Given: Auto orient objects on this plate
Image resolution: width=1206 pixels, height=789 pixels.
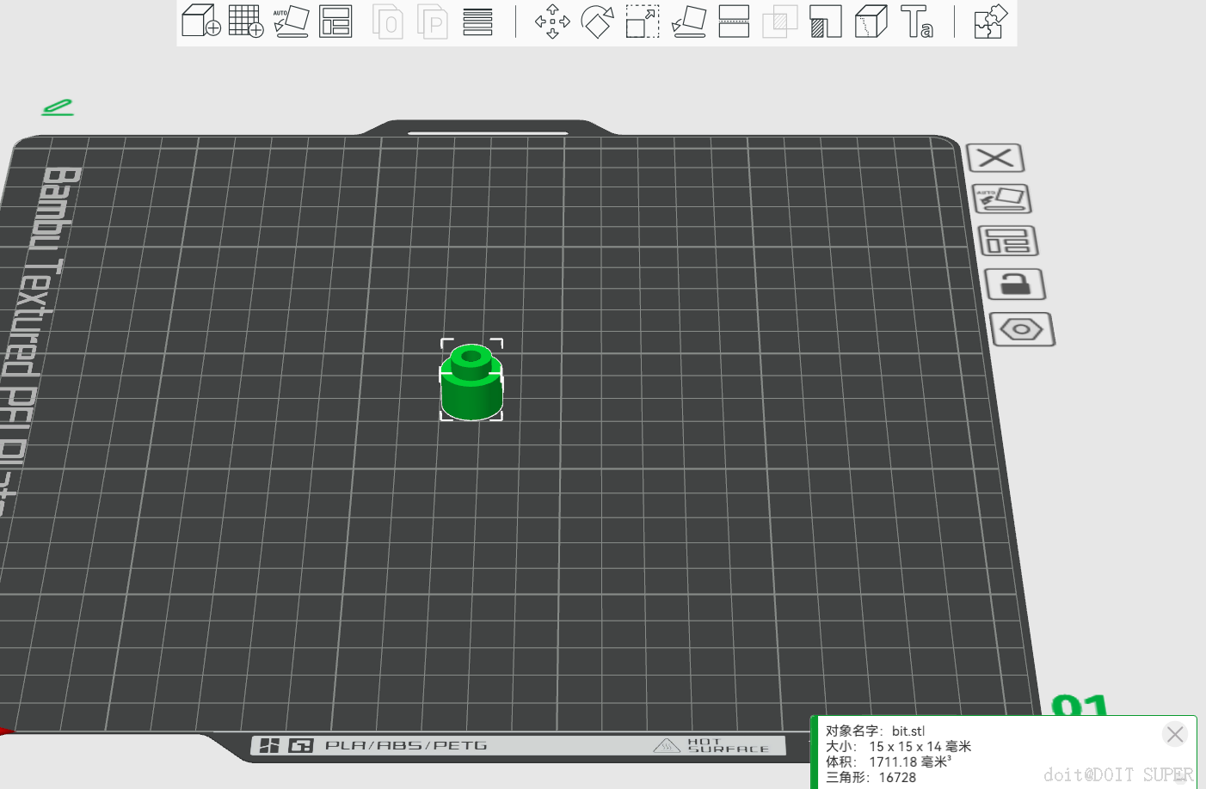Looking at the screenshot, I should [1001, 199].
